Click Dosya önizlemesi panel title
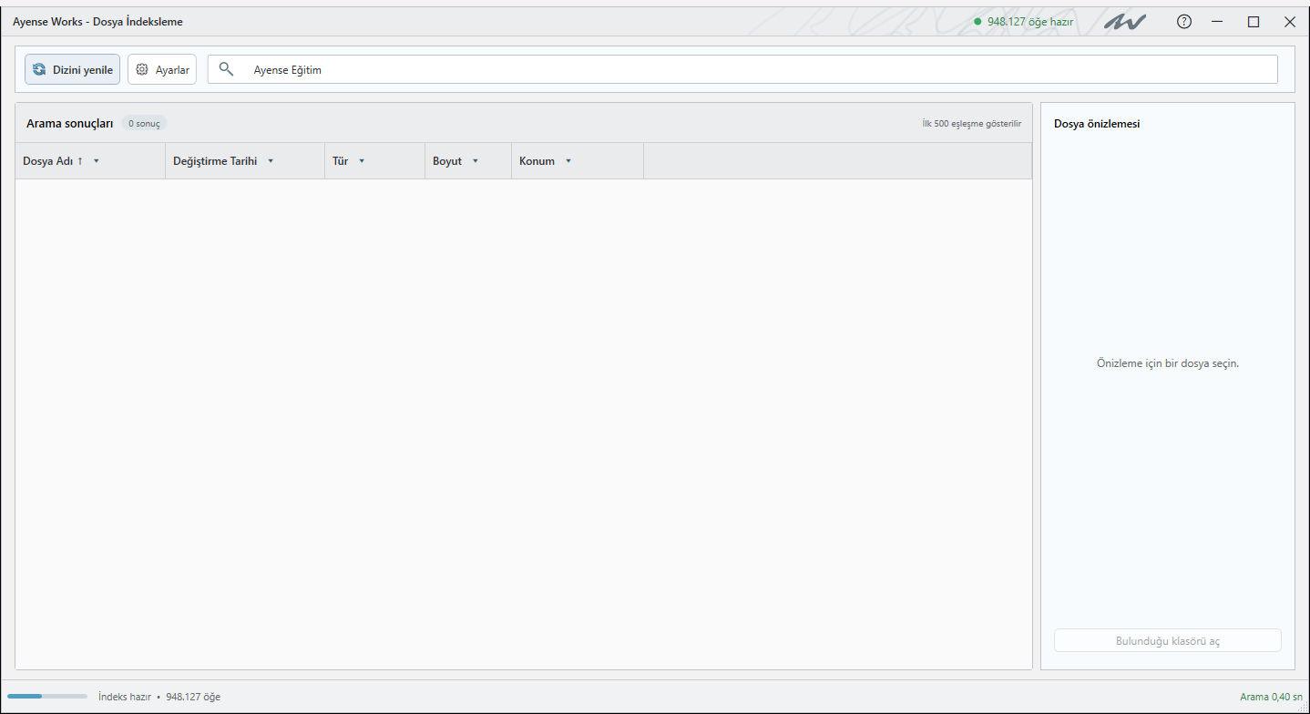Image resolution: width=1310 pixels, height=714 pixels. pyautogui.click(x=1097, y=124)
